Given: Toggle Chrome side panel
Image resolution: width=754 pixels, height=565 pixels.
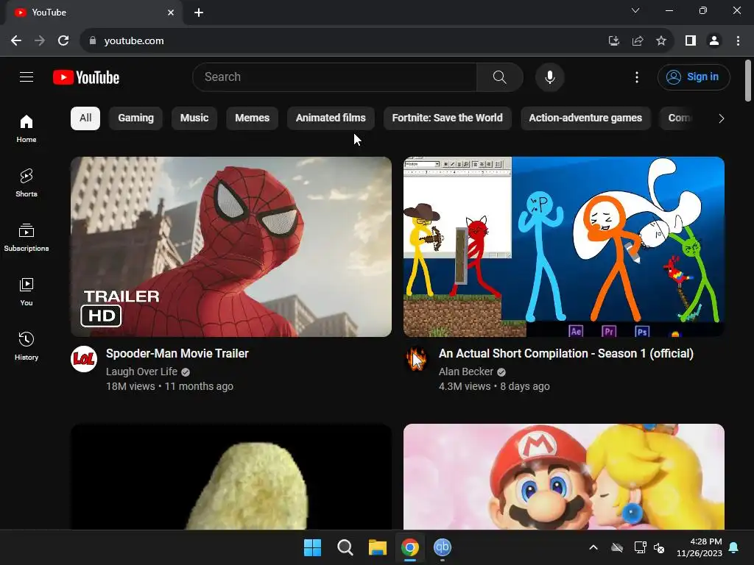Looking at the screenshot, I should click(x=691, y=41).
